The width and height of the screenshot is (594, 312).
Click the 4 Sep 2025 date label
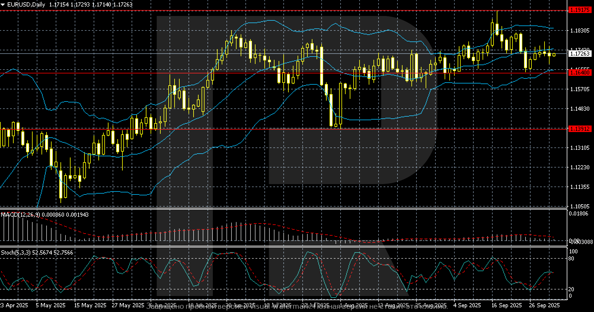[x=467, y=305]
